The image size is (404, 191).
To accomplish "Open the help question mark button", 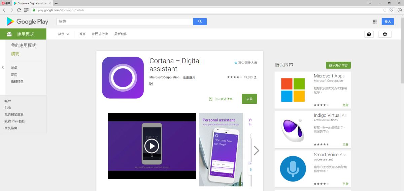I will tap(369, 34).
